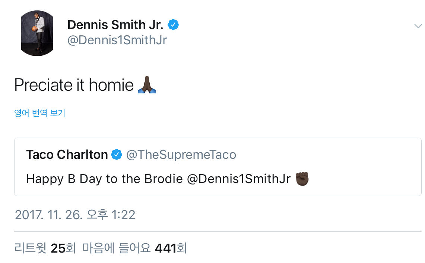Click the Taco Charlton name
The height and width of the screenshot is (263, 425).
67,155
